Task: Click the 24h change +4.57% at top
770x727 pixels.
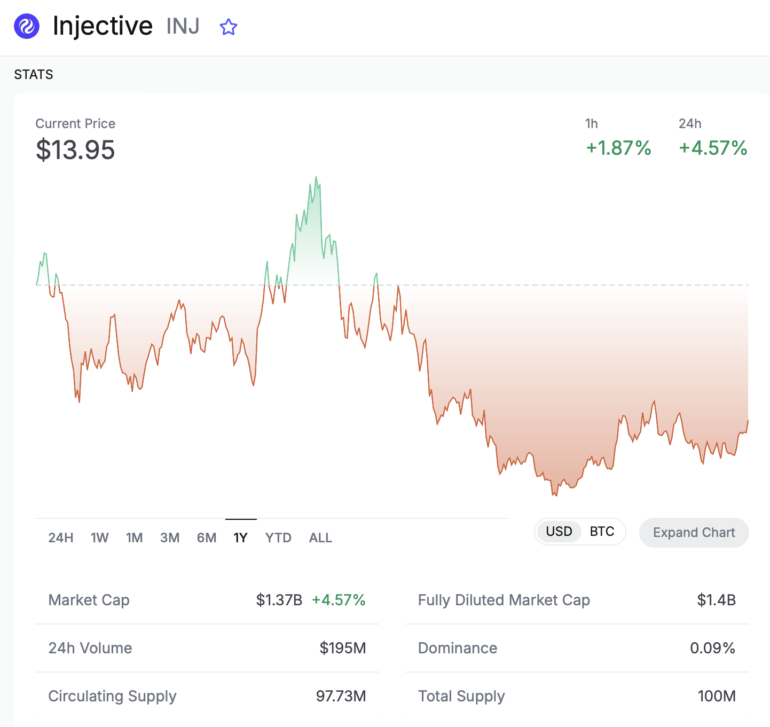Action: tap(713, 148)
